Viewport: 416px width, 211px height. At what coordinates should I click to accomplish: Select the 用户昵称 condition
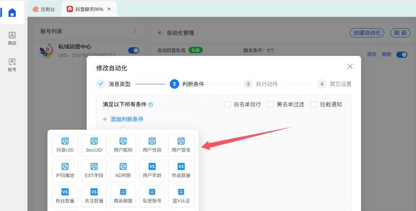point(123,146)
